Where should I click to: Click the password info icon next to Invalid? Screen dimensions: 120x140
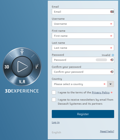pyautogui.click(x=113, y=55)
